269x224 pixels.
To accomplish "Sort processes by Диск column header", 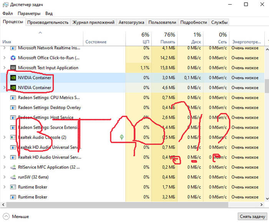I will (x=191, y=38).
